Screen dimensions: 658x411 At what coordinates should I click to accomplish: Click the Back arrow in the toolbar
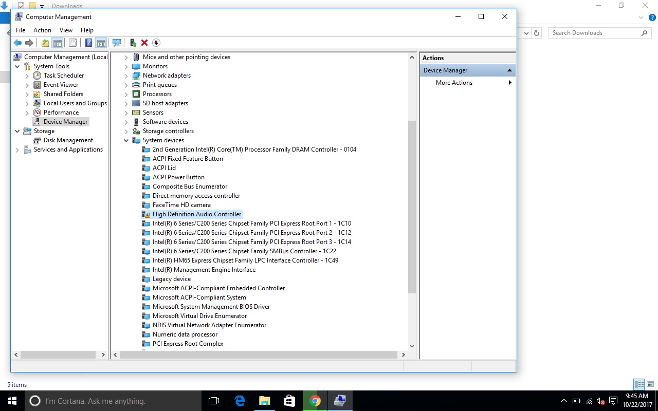17,43
